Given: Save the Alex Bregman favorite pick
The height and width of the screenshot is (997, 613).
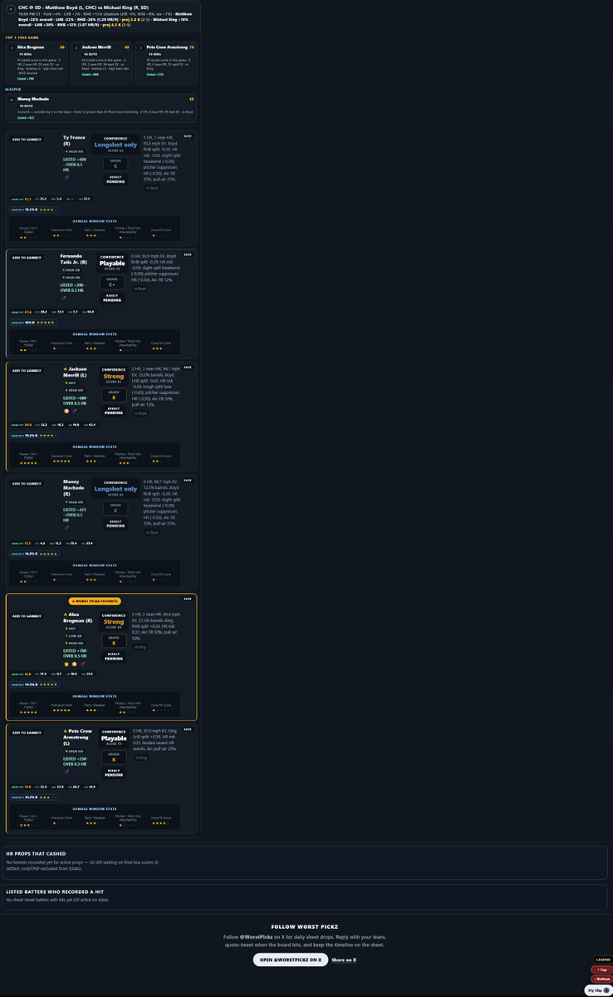Looking at the screenshot, I should [188, 599].
